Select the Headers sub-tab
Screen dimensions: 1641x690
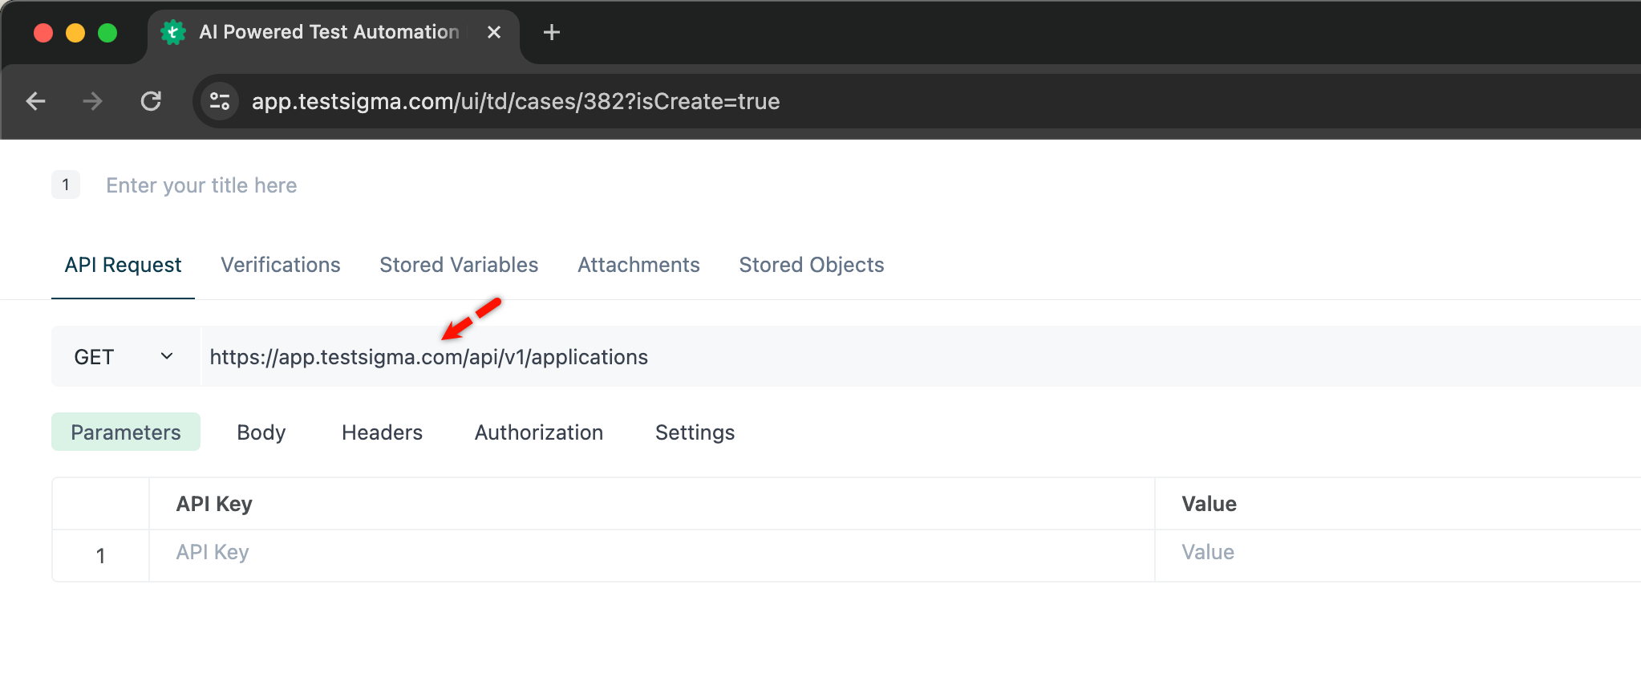382,432
